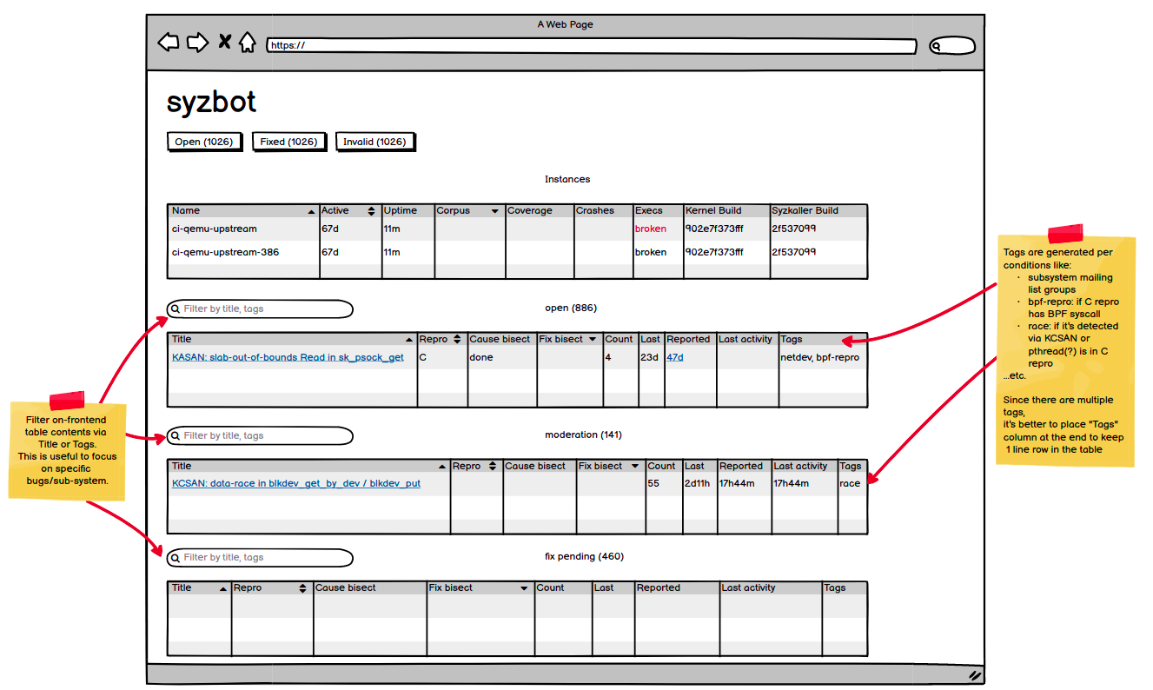
Task: Switch to the Invalid (1026) tab
Action: pyautogui.click(x=374, y=142)
